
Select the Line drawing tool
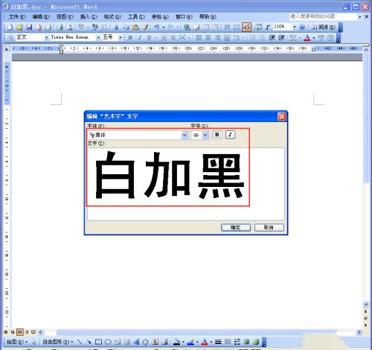pyautogui.click(x=80, y=342)
